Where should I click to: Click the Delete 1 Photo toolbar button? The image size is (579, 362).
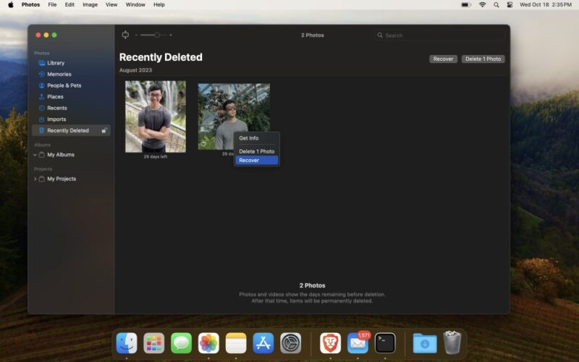pos(483,59)
